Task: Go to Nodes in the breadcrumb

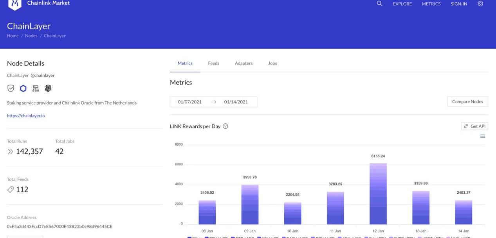Action: coord(31,36)
